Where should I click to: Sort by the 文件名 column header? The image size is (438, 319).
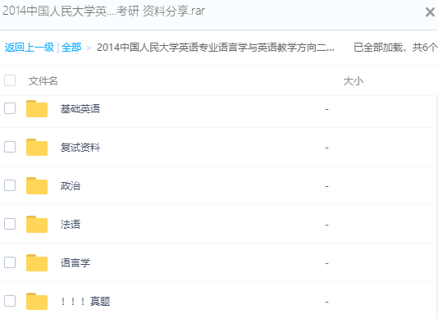(x=43, y=81)
